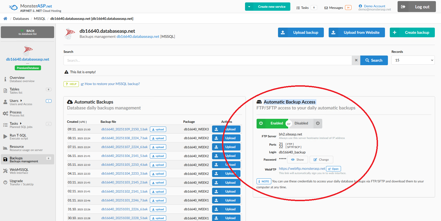Click the Create backup button

click(412, 32)
